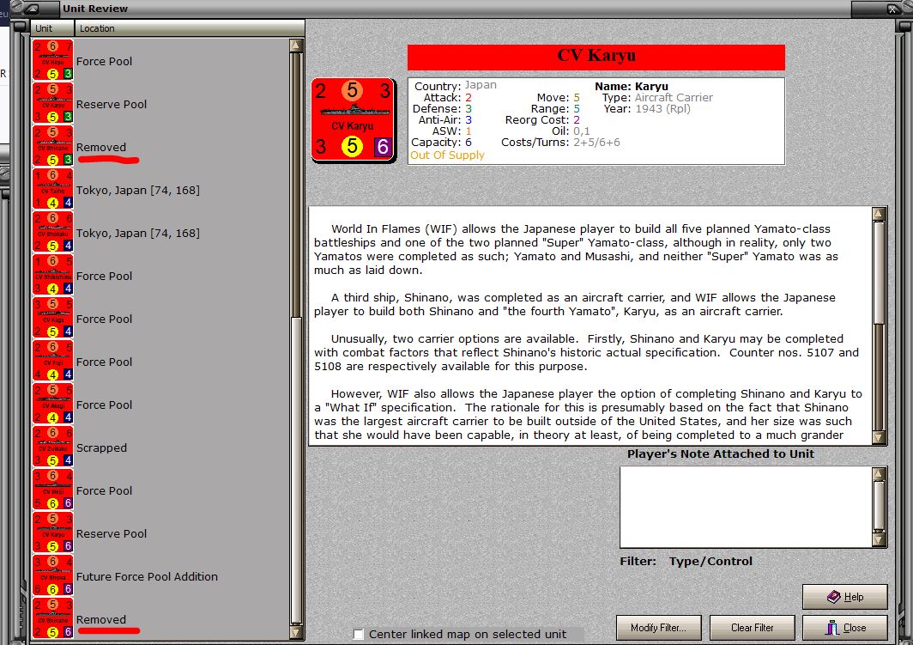Click the Filter: Type/Control label
The image size is (913, 645).
[686, 561]
